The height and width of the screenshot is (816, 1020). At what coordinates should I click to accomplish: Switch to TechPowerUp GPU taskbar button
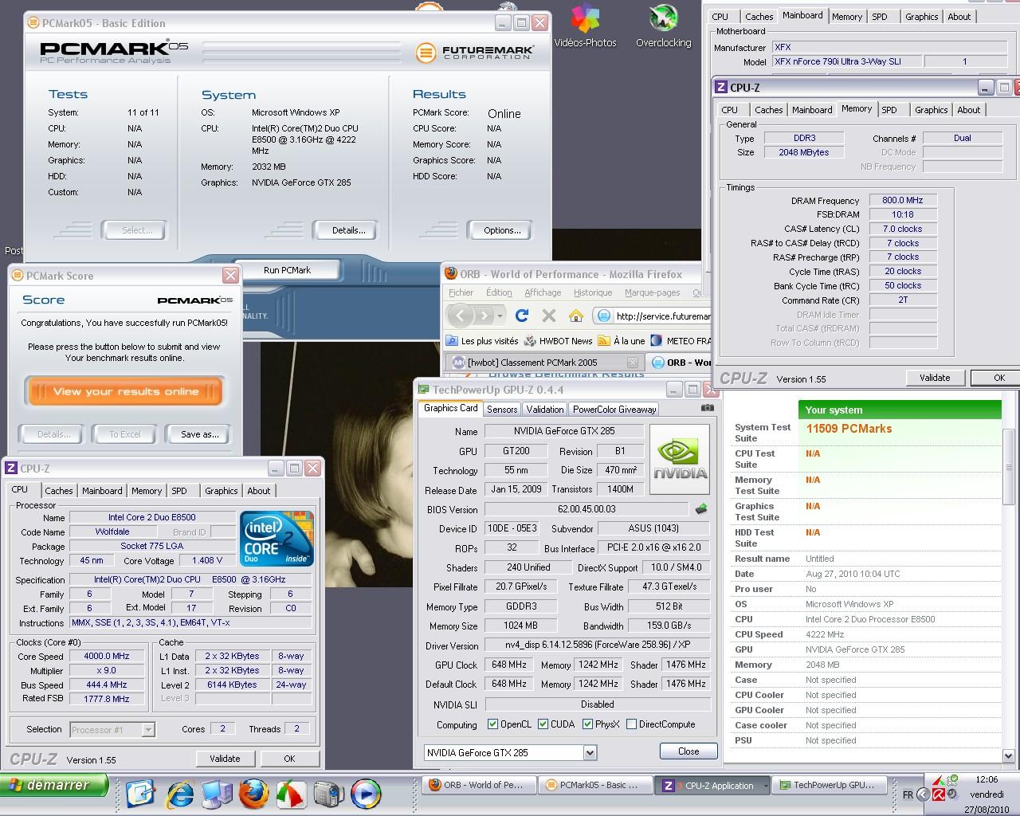pos(830,785)
